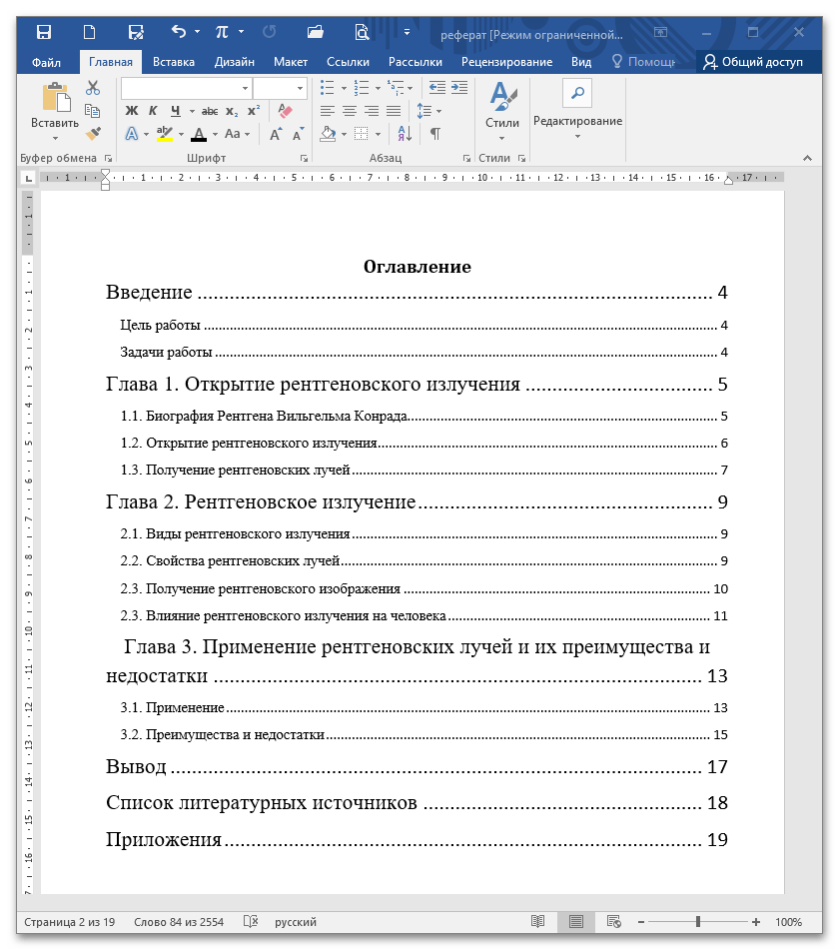Undo the last action
This screenshot has width=839, height=950.
tap(179, 32)
